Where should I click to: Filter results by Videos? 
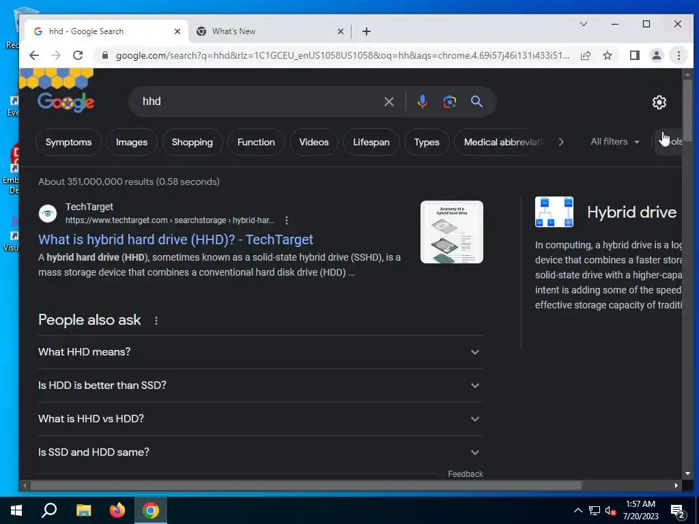(x=314, y=142)
